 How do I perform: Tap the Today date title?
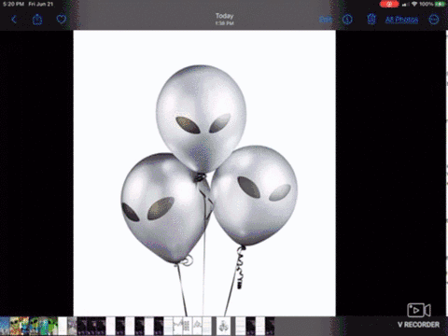225,16
